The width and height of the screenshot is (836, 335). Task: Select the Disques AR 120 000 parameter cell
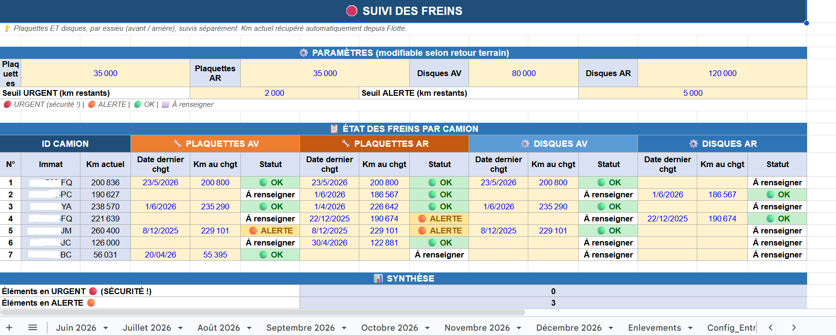click(722, 73)
